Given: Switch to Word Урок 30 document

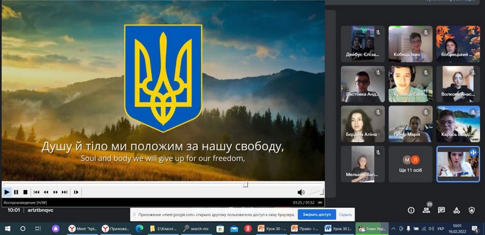Looking at the screenshot, I should (x=338, y=228).
